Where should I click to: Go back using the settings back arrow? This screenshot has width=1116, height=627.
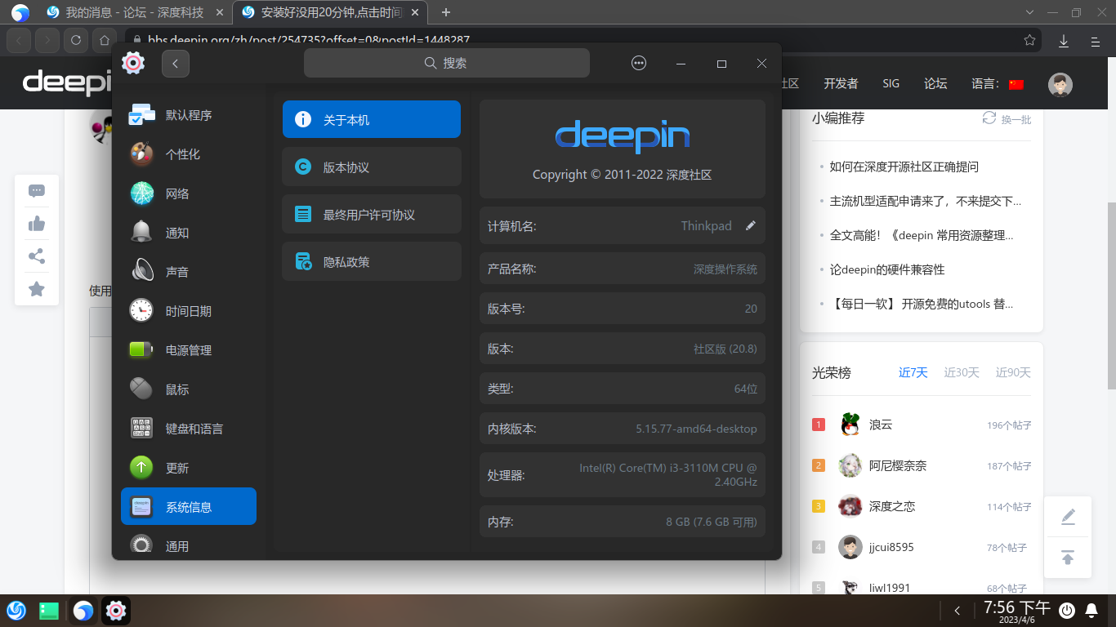175,63
